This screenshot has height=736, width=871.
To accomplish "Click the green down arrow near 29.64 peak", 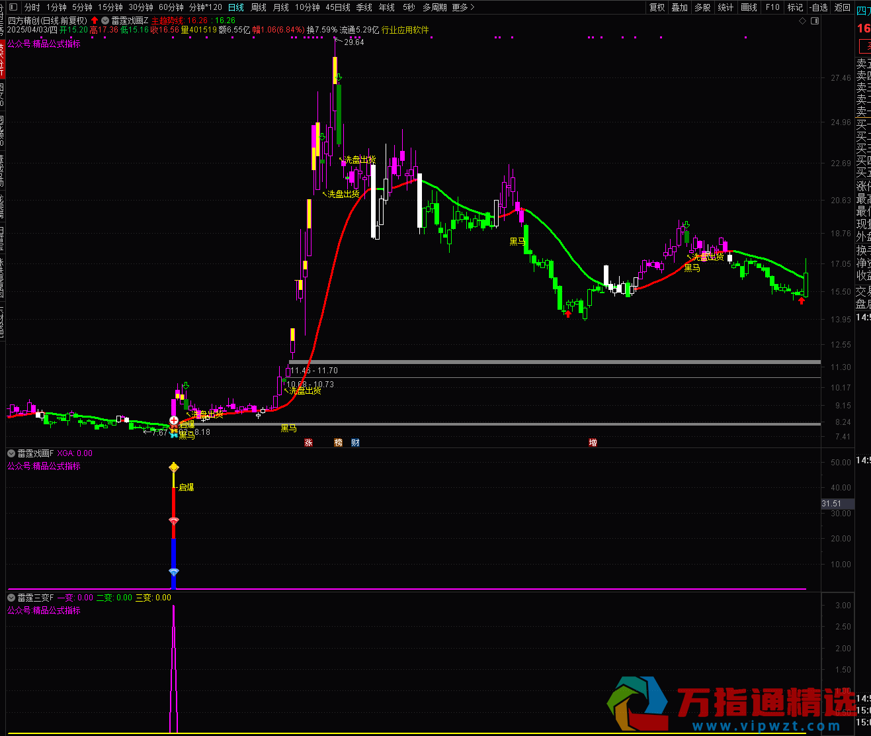I will tap(339, 78).
